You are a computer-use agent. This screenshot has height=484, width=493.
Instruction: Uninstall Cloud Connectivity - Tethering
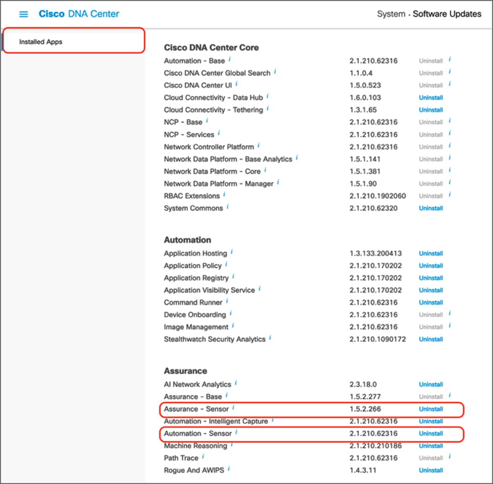431,110
